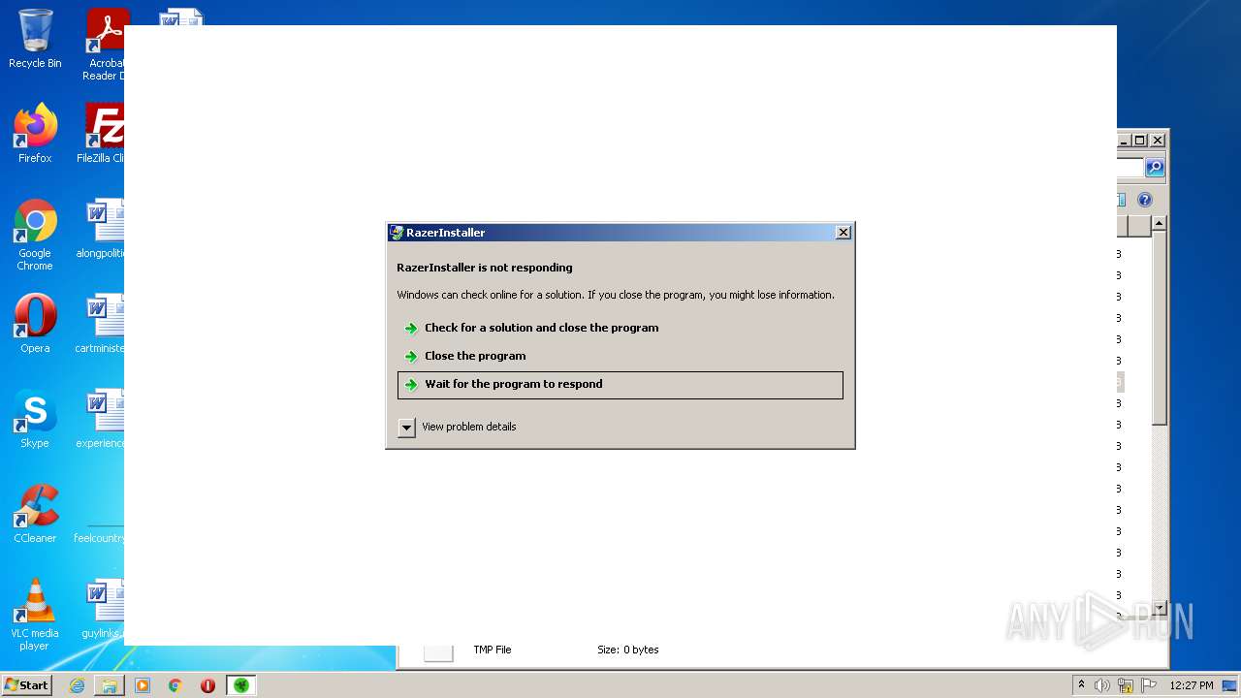Click Explorer scrollbar down arrow
This screenshot has width=1241, height=698.
pyautogui.click(x=1159, y=608)
